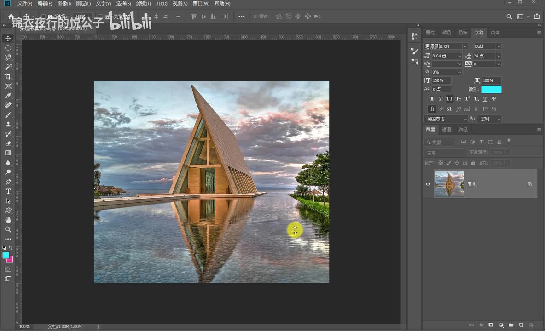
Task: Select the Custom Shape tool
Action: 8,211
